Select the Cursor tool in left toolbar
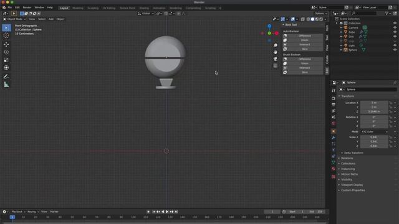 pyautogui.click(x=6, y=35)
